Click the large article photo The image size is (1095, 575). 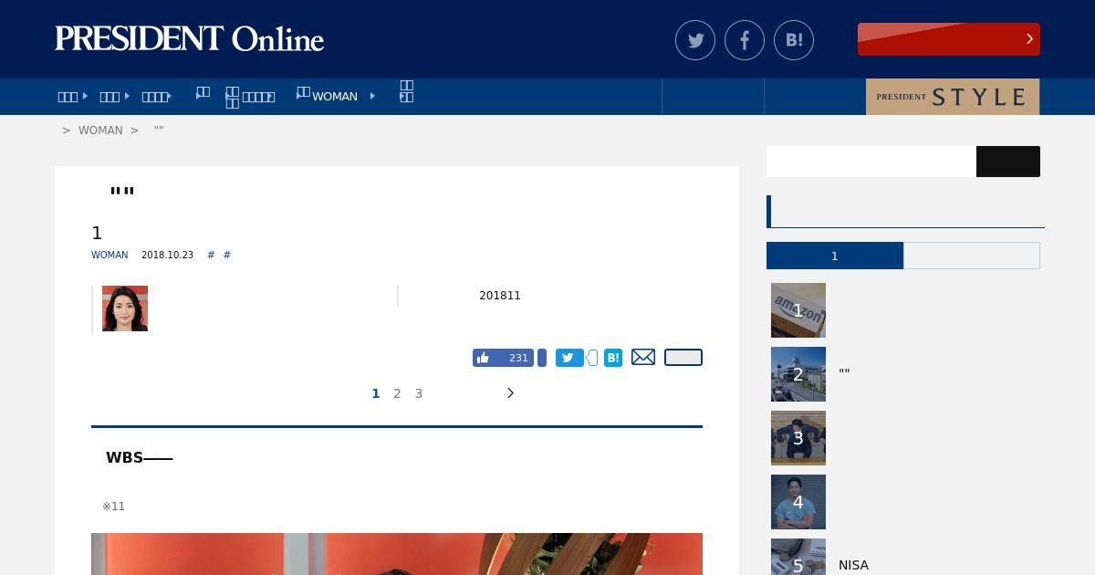[x=397, y=554]
